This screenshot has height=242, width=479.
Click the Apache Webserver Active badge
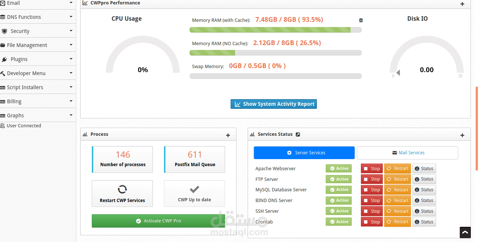tap(339, 168)
